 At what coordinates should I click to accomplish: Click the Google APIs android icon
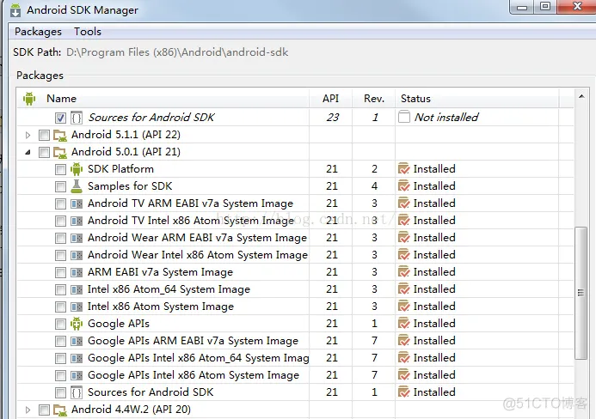pyautogui.click(x=77, y=324)
